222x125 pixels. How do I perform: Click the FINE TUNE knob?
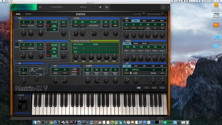tap(144, 14)
